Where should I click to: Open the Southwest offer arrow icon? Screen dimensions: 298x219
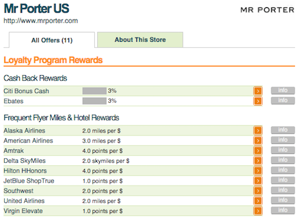(x=258, y=191)
